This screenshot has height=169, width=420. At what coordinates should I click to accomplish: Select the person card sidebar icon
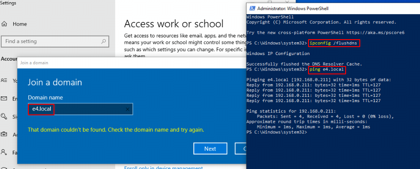(4, 80)
